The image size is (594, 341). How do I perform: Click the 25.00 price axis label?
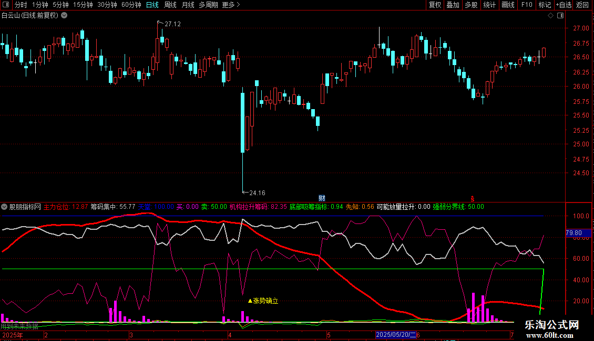[x=581, y=144]
